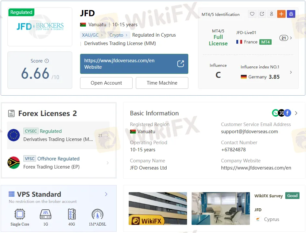Select the Crypto tag
306x233 pixels.
coord(118,35)
